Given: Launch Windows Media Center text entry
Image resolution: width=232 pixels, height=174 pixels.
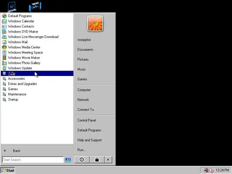Looking at the screenshot, I should (x=24, y=47).
